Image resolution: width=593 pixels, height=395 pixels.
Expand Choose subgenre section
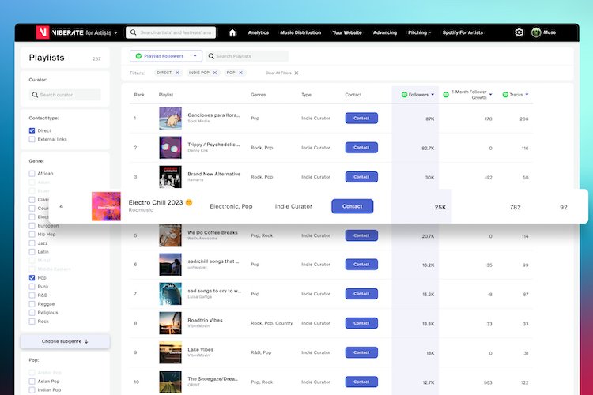coord(65,341)
